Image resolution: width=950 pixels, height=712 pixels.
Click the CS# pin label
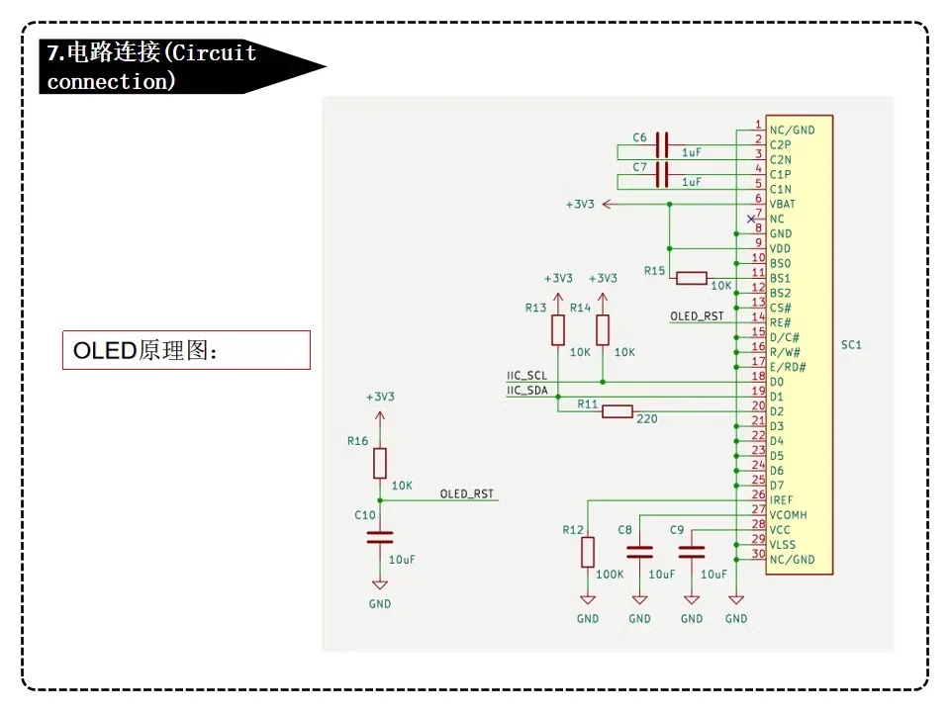(x=781, y=308)
